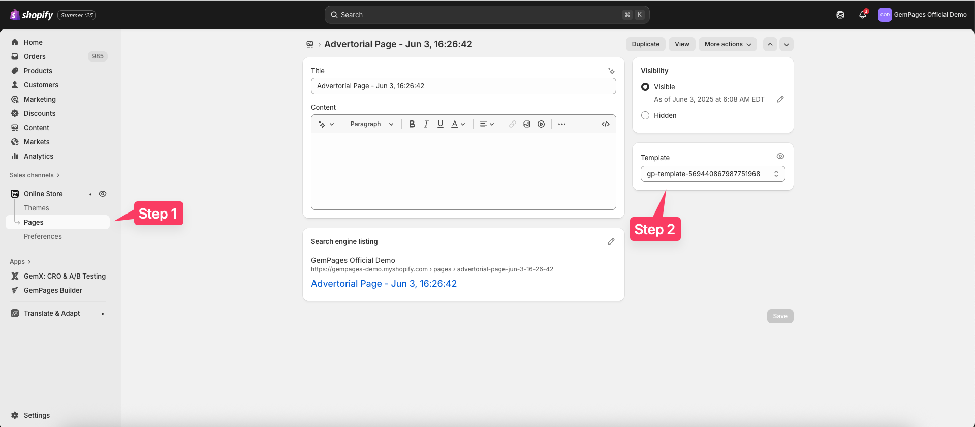
Task: Open text alignment dropdown
Action: [487, 124]
